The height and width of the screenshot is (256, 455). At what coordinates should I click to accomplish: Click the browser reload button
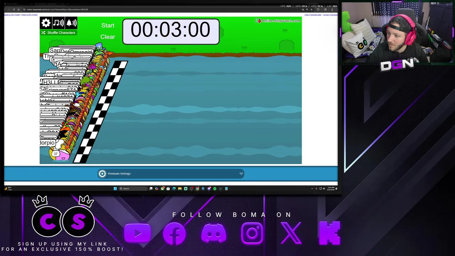point(14,10)
